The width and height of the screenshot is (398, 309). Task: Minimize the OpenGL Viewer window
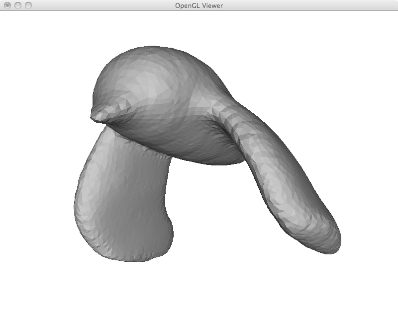(18, 5)
